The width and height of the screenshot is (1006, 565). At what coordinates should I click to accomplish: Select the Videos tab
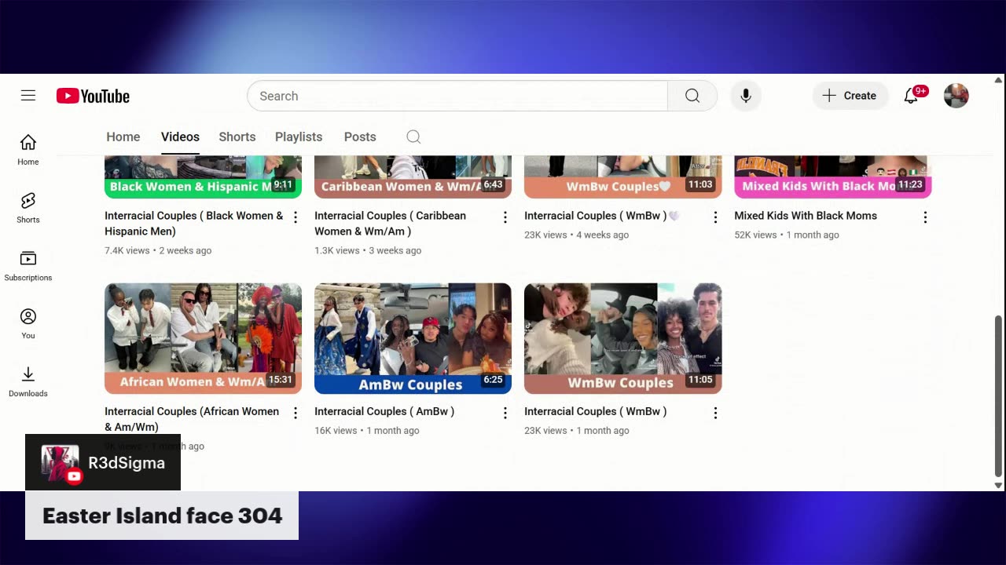tap(180, 137)
